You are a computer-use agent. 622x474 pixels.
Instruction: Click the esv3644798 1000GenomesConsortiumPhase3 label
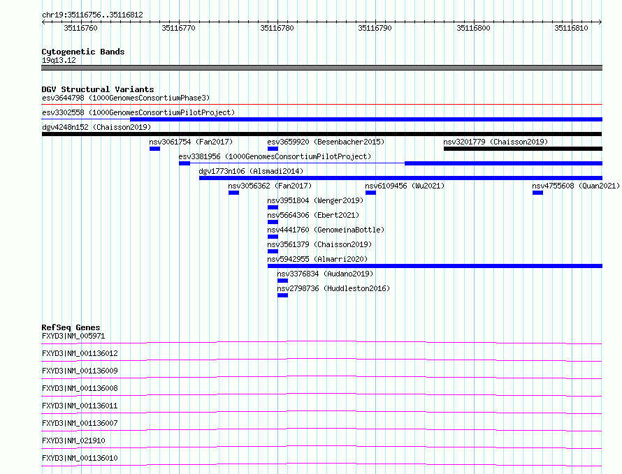tap(126, 98)
